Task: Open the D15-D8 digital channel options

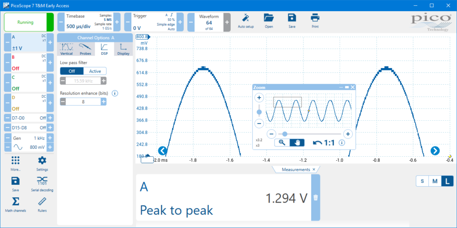Action: point(29,127)
